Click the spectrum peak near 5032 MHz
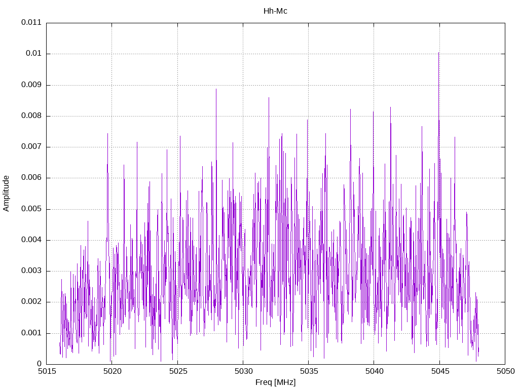 point(269,98)
